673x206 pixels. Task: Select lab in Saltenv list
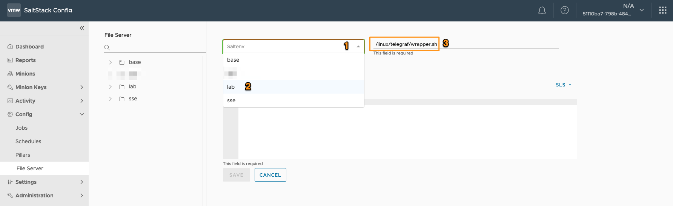(293, 87)
